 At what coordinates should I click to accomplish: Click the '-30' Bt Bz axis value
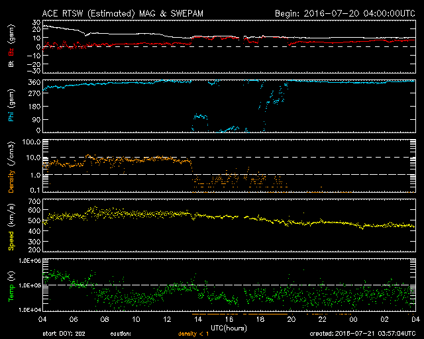34,71
